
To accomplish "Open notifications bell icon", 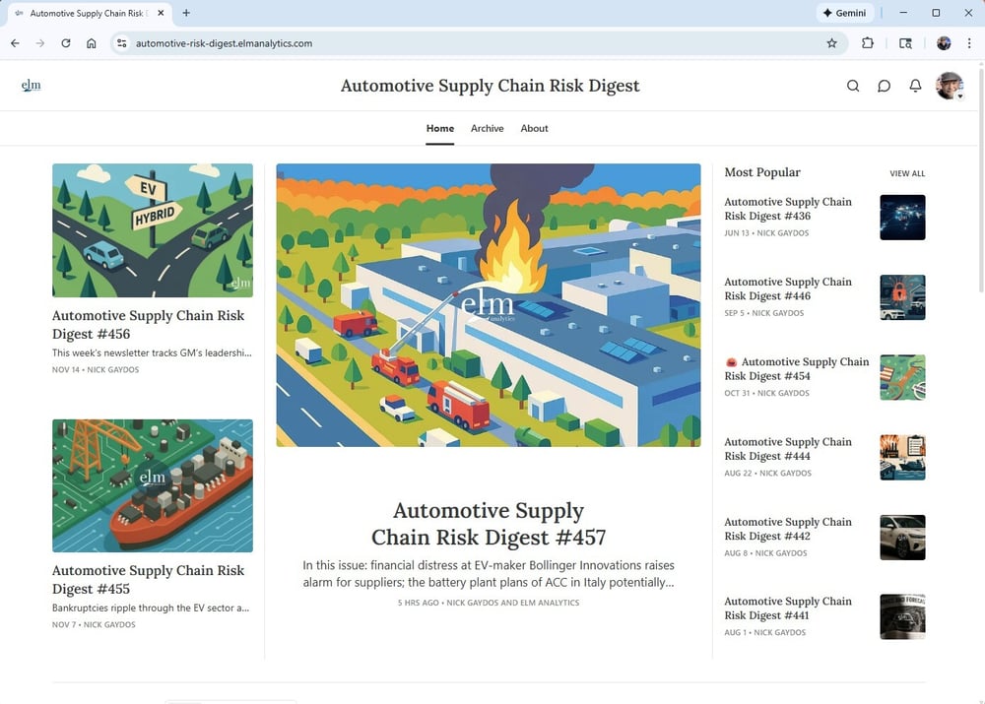I will pos(915,86).
